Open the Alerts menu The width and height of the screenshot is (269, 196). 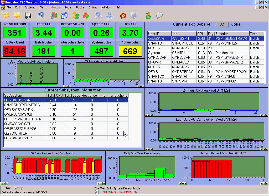[43, 7]
